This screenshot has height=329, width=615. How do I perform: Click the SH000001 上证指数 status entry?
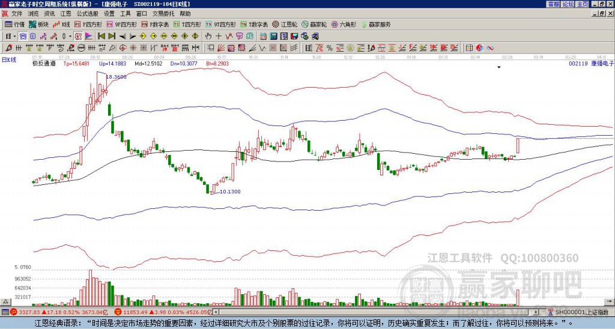[582, 313]
